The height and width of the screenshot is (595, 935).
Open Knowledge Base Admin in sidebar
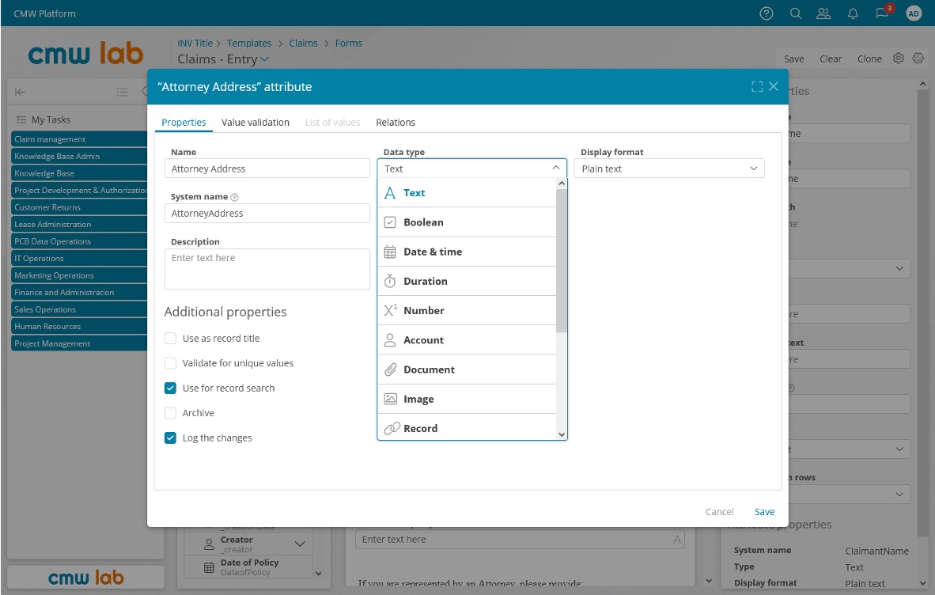coord(79,156)
